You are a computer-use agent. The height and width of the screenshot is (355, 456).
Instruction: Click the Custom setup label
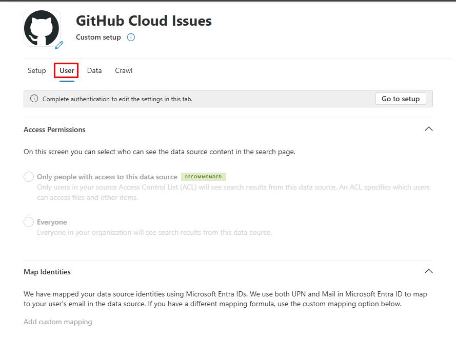pos(98,38)
